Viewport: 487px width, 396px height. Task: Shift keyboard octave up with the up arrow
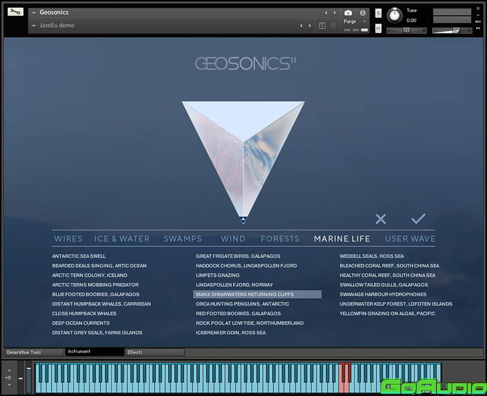point(9,370)
